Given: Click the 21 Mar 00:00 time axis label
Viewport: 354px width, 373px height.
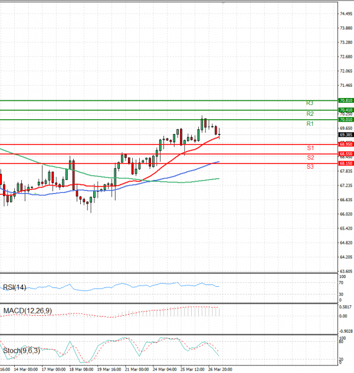Looking at the screenshot, I should pos(136,369).
